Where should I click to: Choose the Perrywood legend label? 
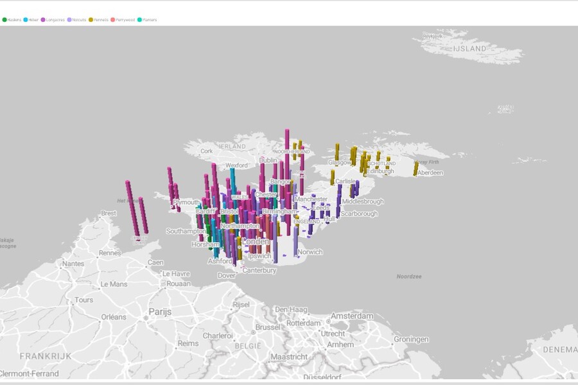coord(125,20)
